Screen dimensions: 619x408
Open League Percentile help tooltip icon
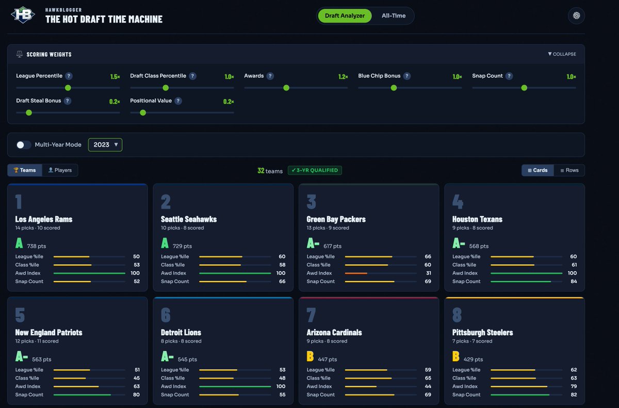pos(69,76)
